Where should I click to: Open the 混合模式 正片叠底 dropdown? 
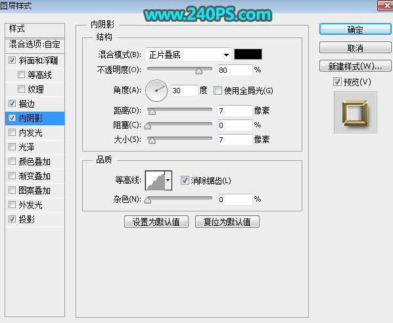[188, 54]
